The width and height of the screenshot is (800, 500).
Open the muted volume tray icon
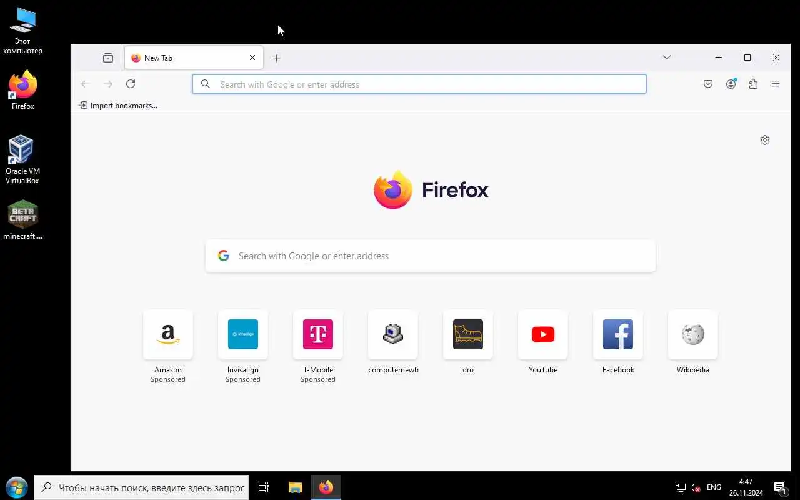[696, 487]
